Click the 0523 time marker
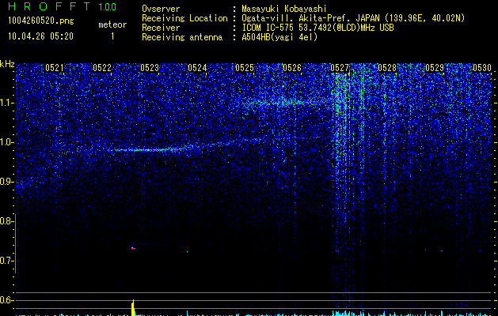This screenshot has height=316, width=498. click(150, 67)
